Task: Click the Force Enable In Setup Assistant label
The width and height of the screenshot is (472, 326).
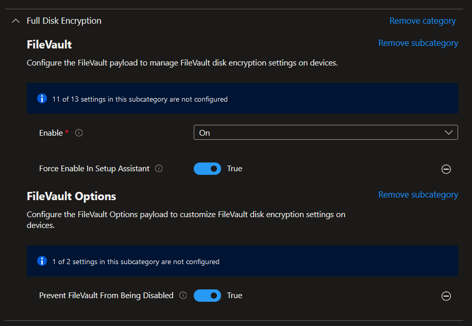Action: pos(94,169)
